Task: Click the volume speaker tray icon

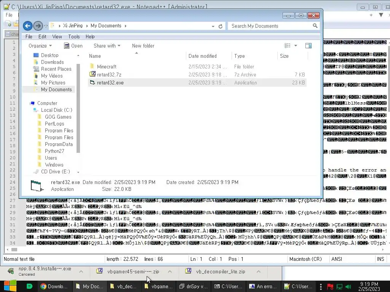Action: 348,287
